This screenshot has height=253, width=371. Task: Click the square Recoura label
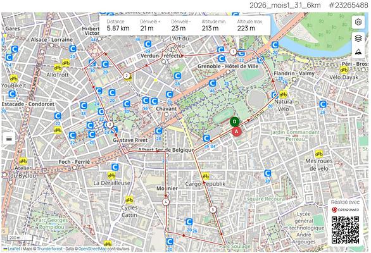(266, 199)
